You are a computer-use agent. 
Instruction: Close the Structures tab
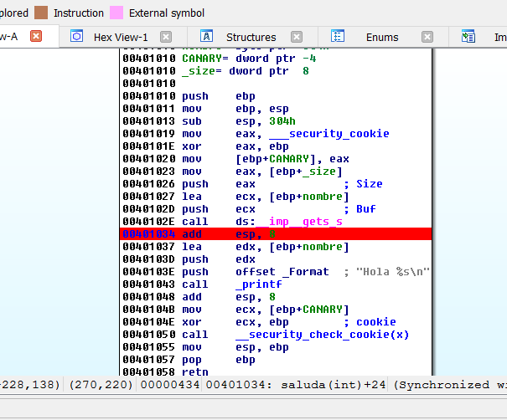[x=297, y=37]
